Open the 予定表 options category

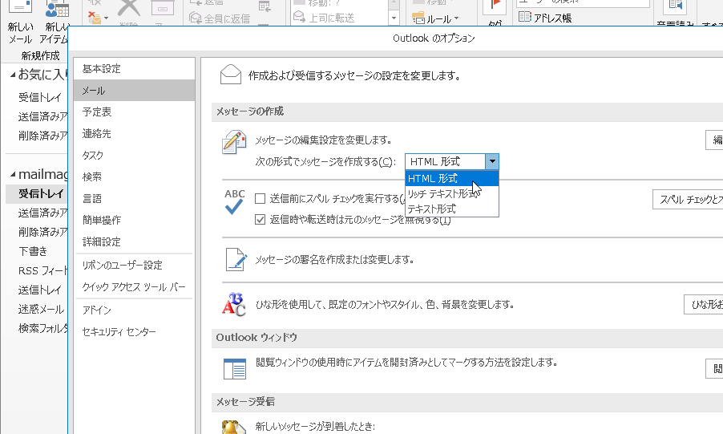pos(97,112)
